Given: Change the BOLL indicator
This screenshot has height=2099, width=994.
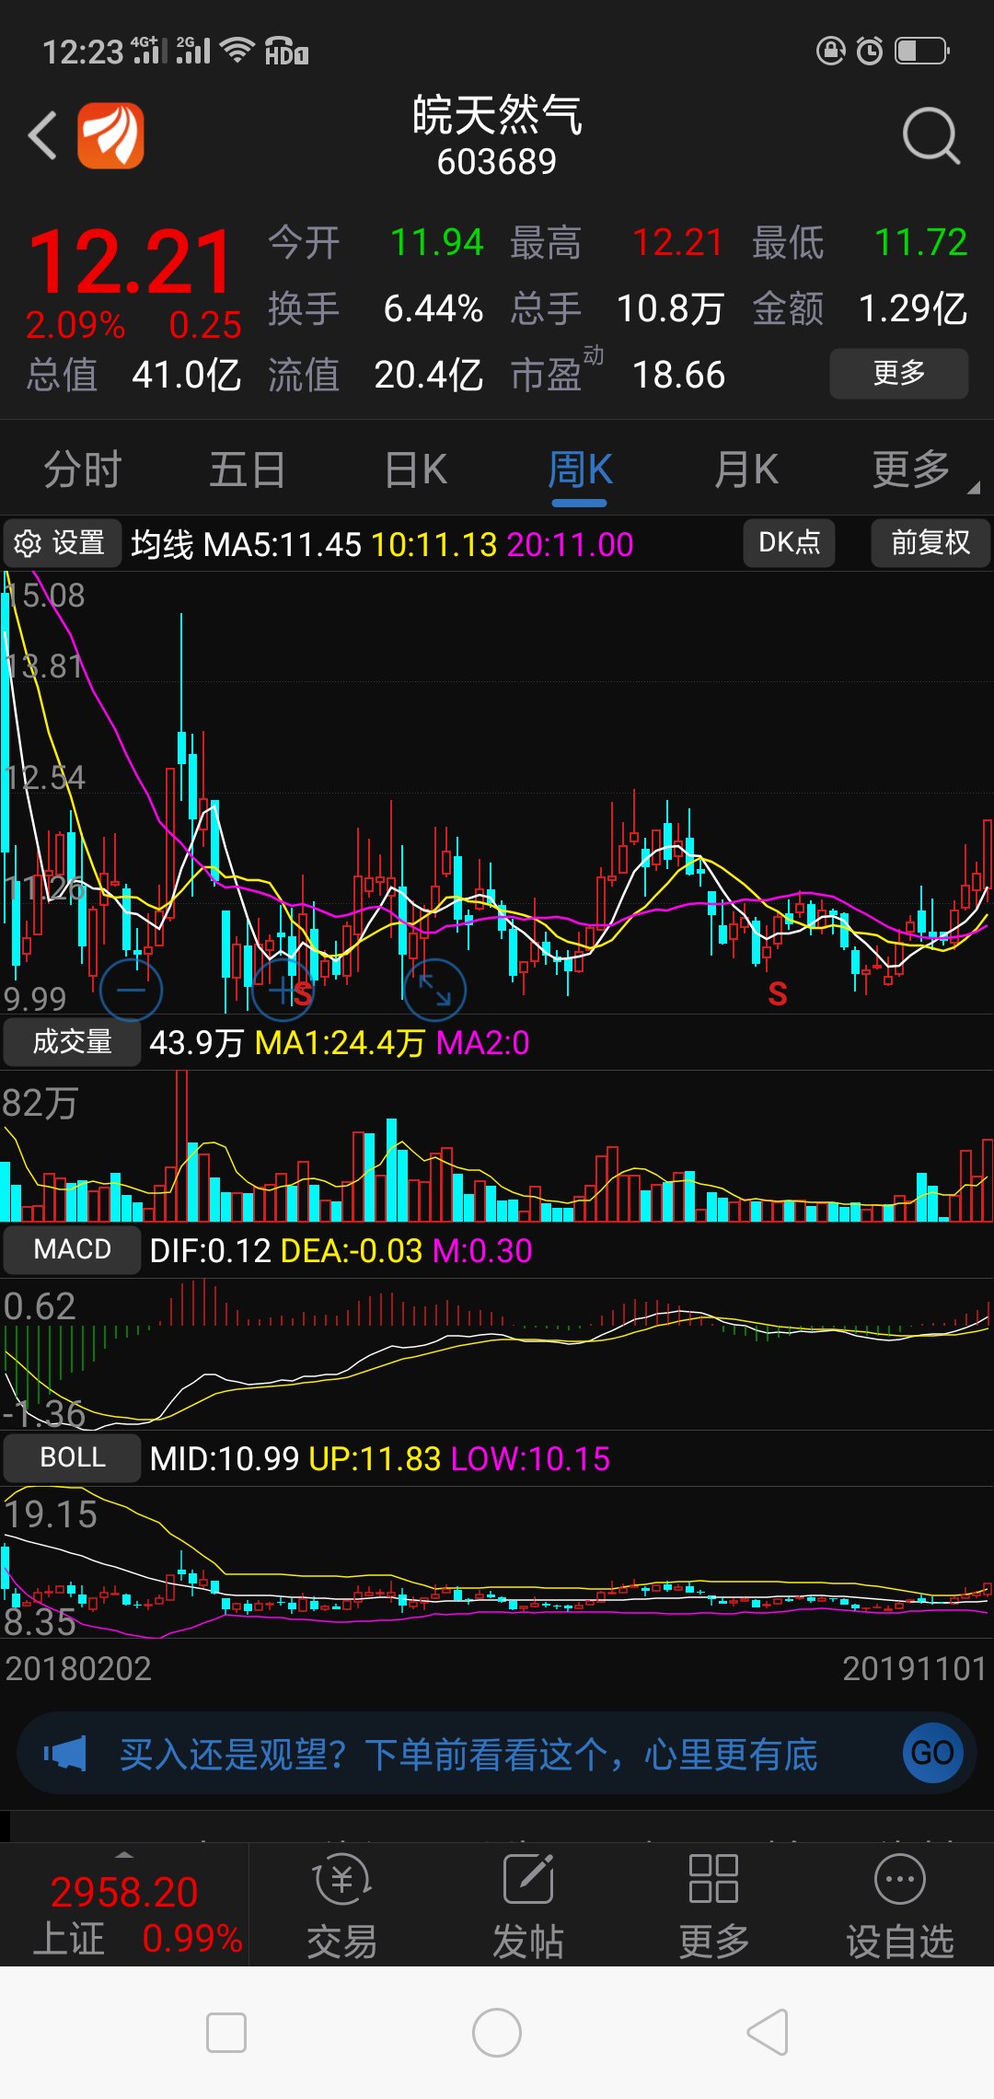Looking at the screenshot, I should tap(72, 1457).
